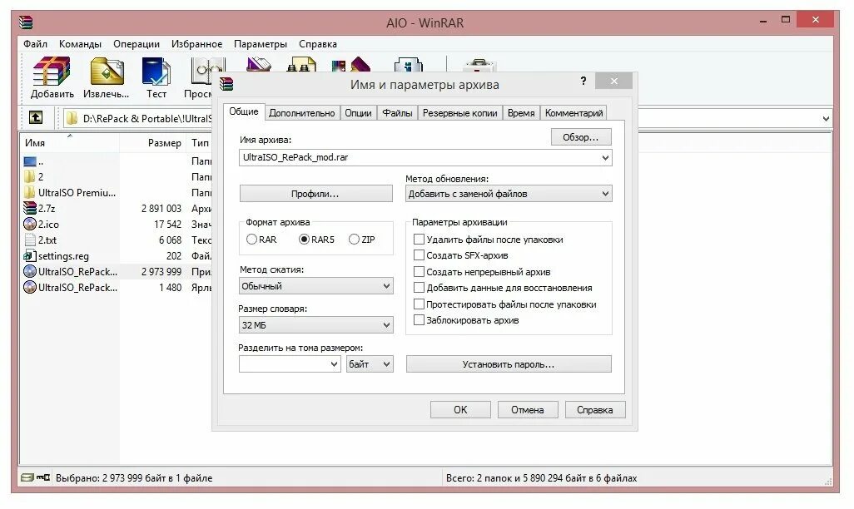Click the Размер column header
Viewport: 854px width, 509px height.
[x=152, y=142]
